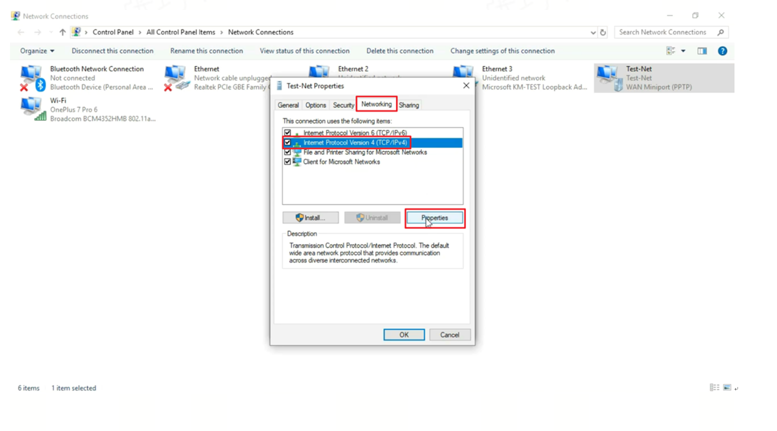Uncheck Internet Protocol Version 6 checkbox

[x=287, y=133]
